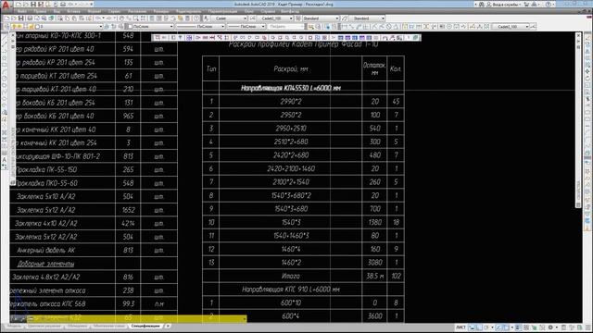
Task: Click 'Заклепка 5х12 А/А2' row text
Action: (45, 210)
